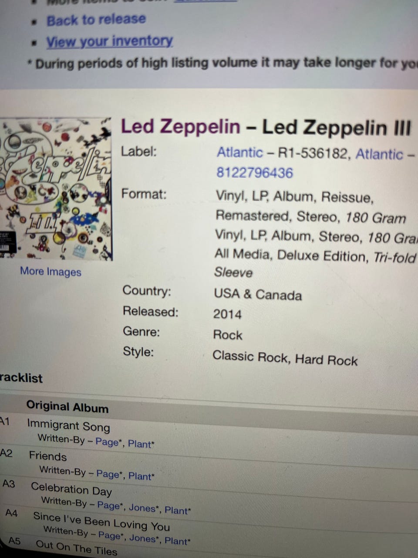
Task: Open the second Atlantic label link
Action: pos(379,154)
